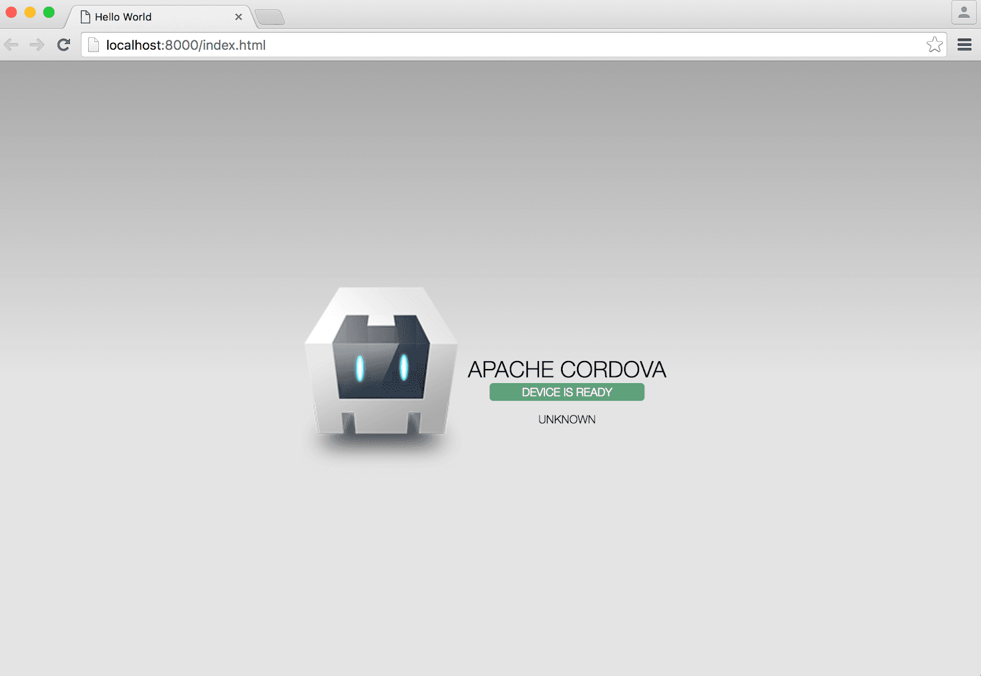Screen dimensions: 981x676
Task: Click the UNKNOWN text label
Action: point(567,420)
